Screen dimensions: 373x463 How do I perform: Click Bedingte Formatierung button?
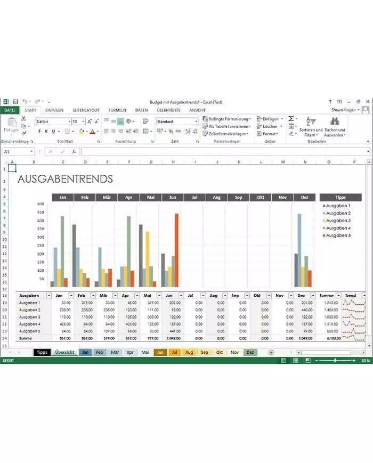(x=226, y=119)
